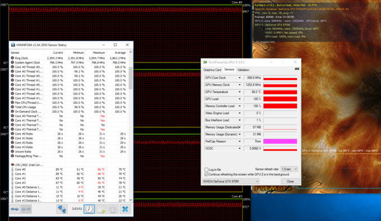This screenshot has width=381, height=221.
Task: Click System Agent Clock sensor icon
Action: click(12, 62)
